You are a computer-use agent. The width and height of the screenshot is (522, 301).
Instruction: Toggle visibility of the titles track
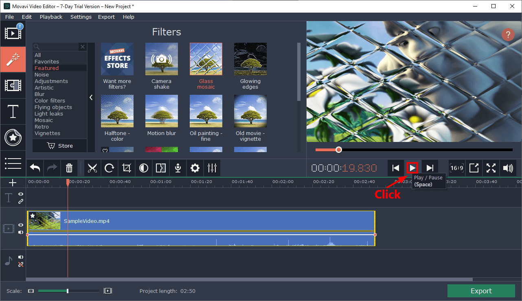click(x=20, y=194)
